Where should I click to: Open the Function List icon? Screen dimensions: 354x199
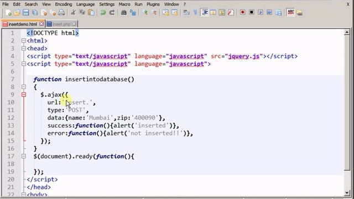231,12
